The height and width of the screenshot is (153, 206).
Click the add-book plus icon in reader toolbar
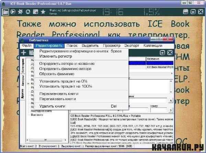pyautogui.click(x=35, y=12)
